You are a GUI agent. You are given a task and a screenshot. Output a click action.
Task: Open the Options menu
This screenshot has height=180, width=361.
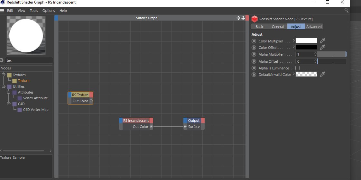[49, 11]
